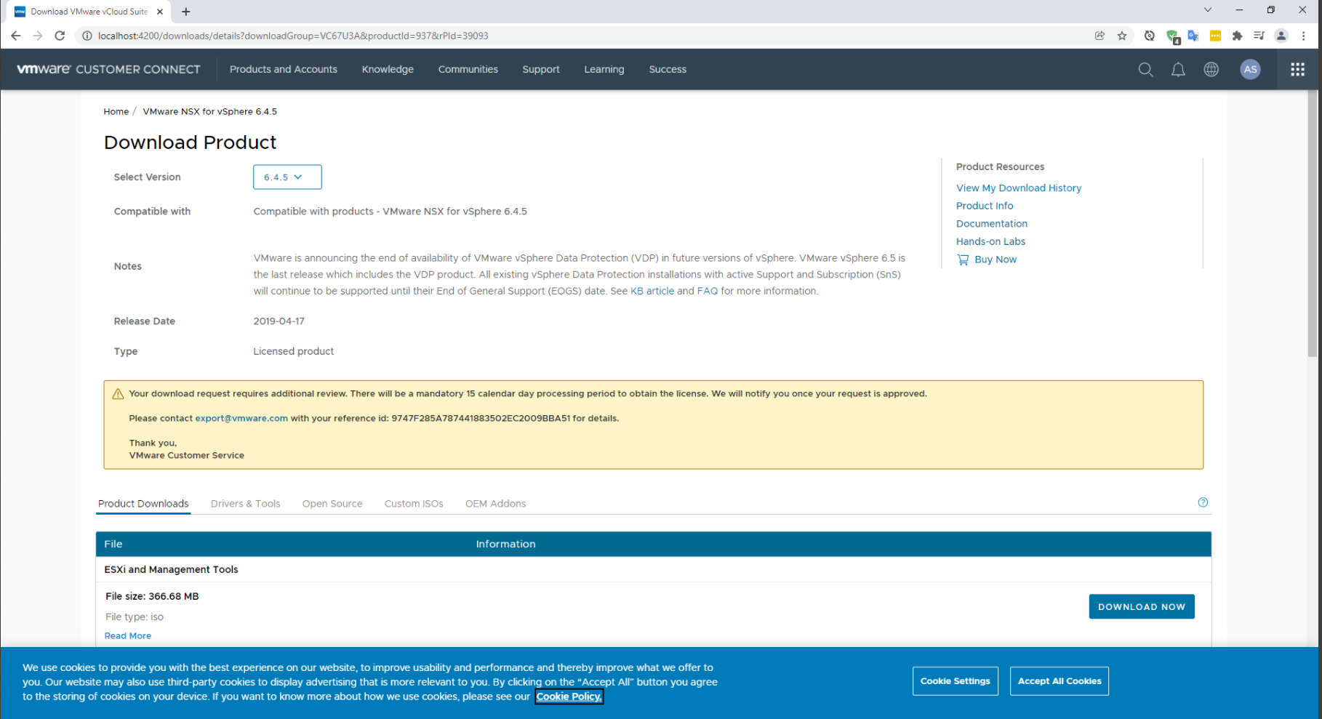Viewport: 1322px width, 719px height.
Task: Open notifications bell icon
Action: click(1178, 70)
